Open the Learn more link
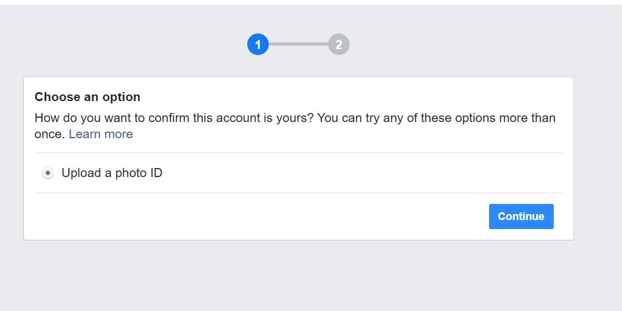The image size is (622, 311). pos(101,134)
